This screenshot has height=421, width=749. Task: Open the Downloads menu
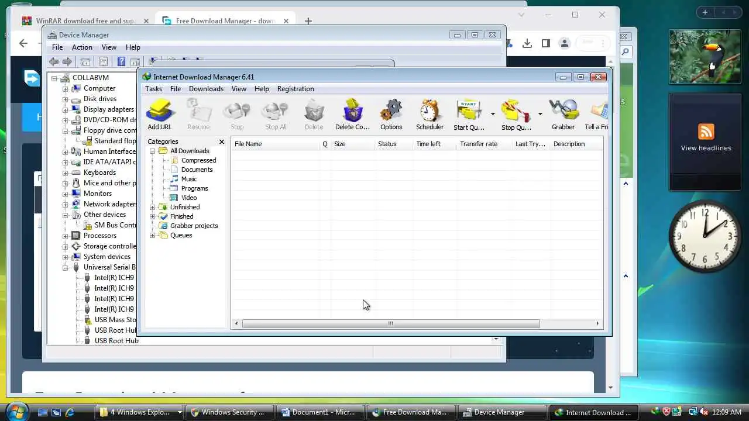(206, 89)
